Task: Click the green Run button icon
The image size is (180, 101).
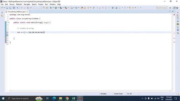Action: 56,8
